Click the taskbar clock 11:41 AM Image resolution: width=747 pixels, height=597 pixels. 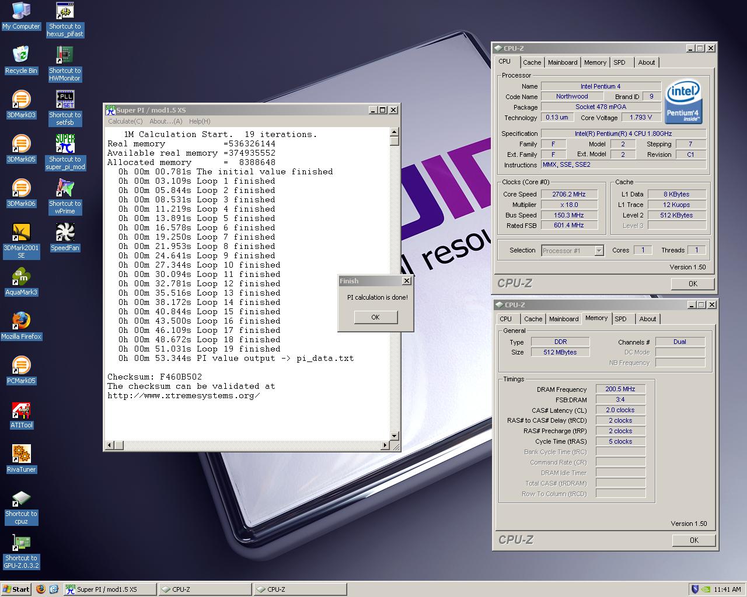[727, 589]
